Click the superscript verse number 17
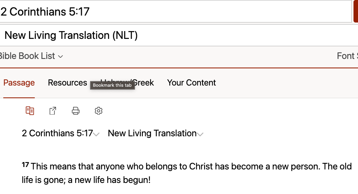 coord(25,165)
